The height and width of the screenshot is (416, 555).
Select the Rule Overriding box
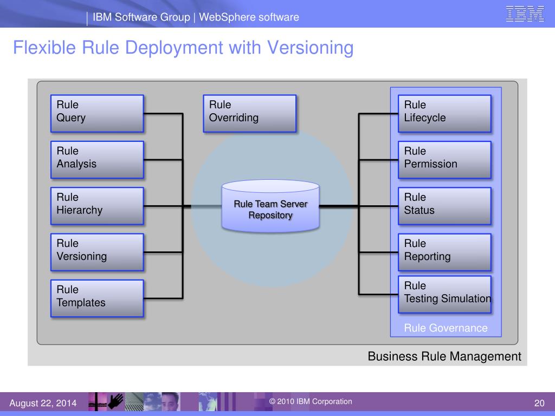point(249,114)
